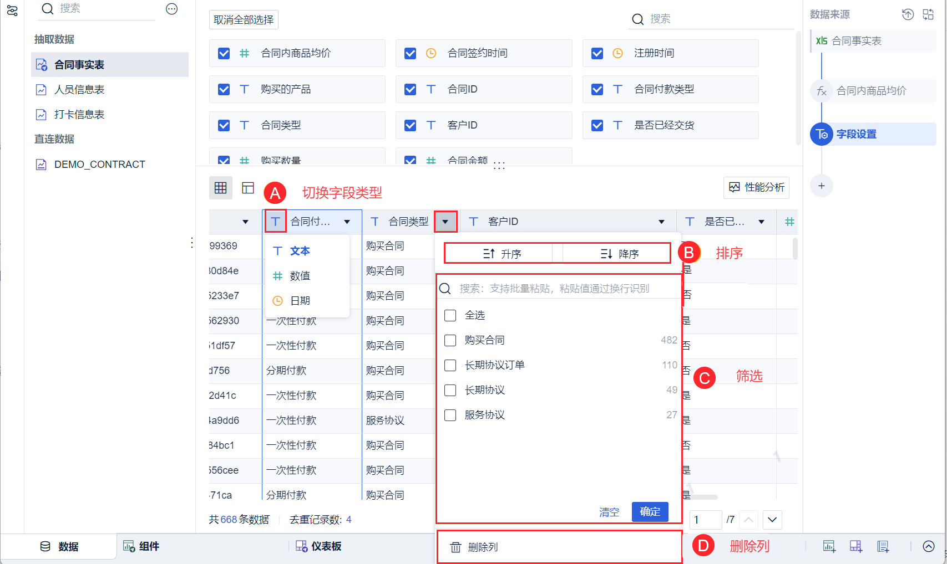Click the filter settings icon at top-left

pyautogui.click(x=12, y=11)
